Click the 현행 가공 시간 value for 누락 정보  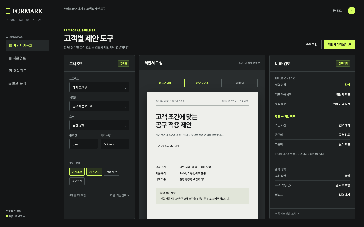(342, 104)
